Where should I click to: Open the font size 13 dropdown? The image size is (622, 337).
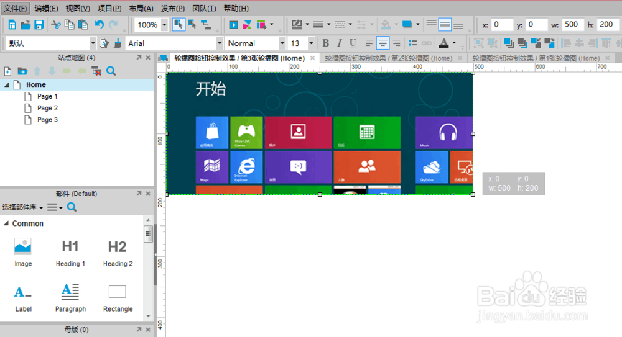click(311, 43)
